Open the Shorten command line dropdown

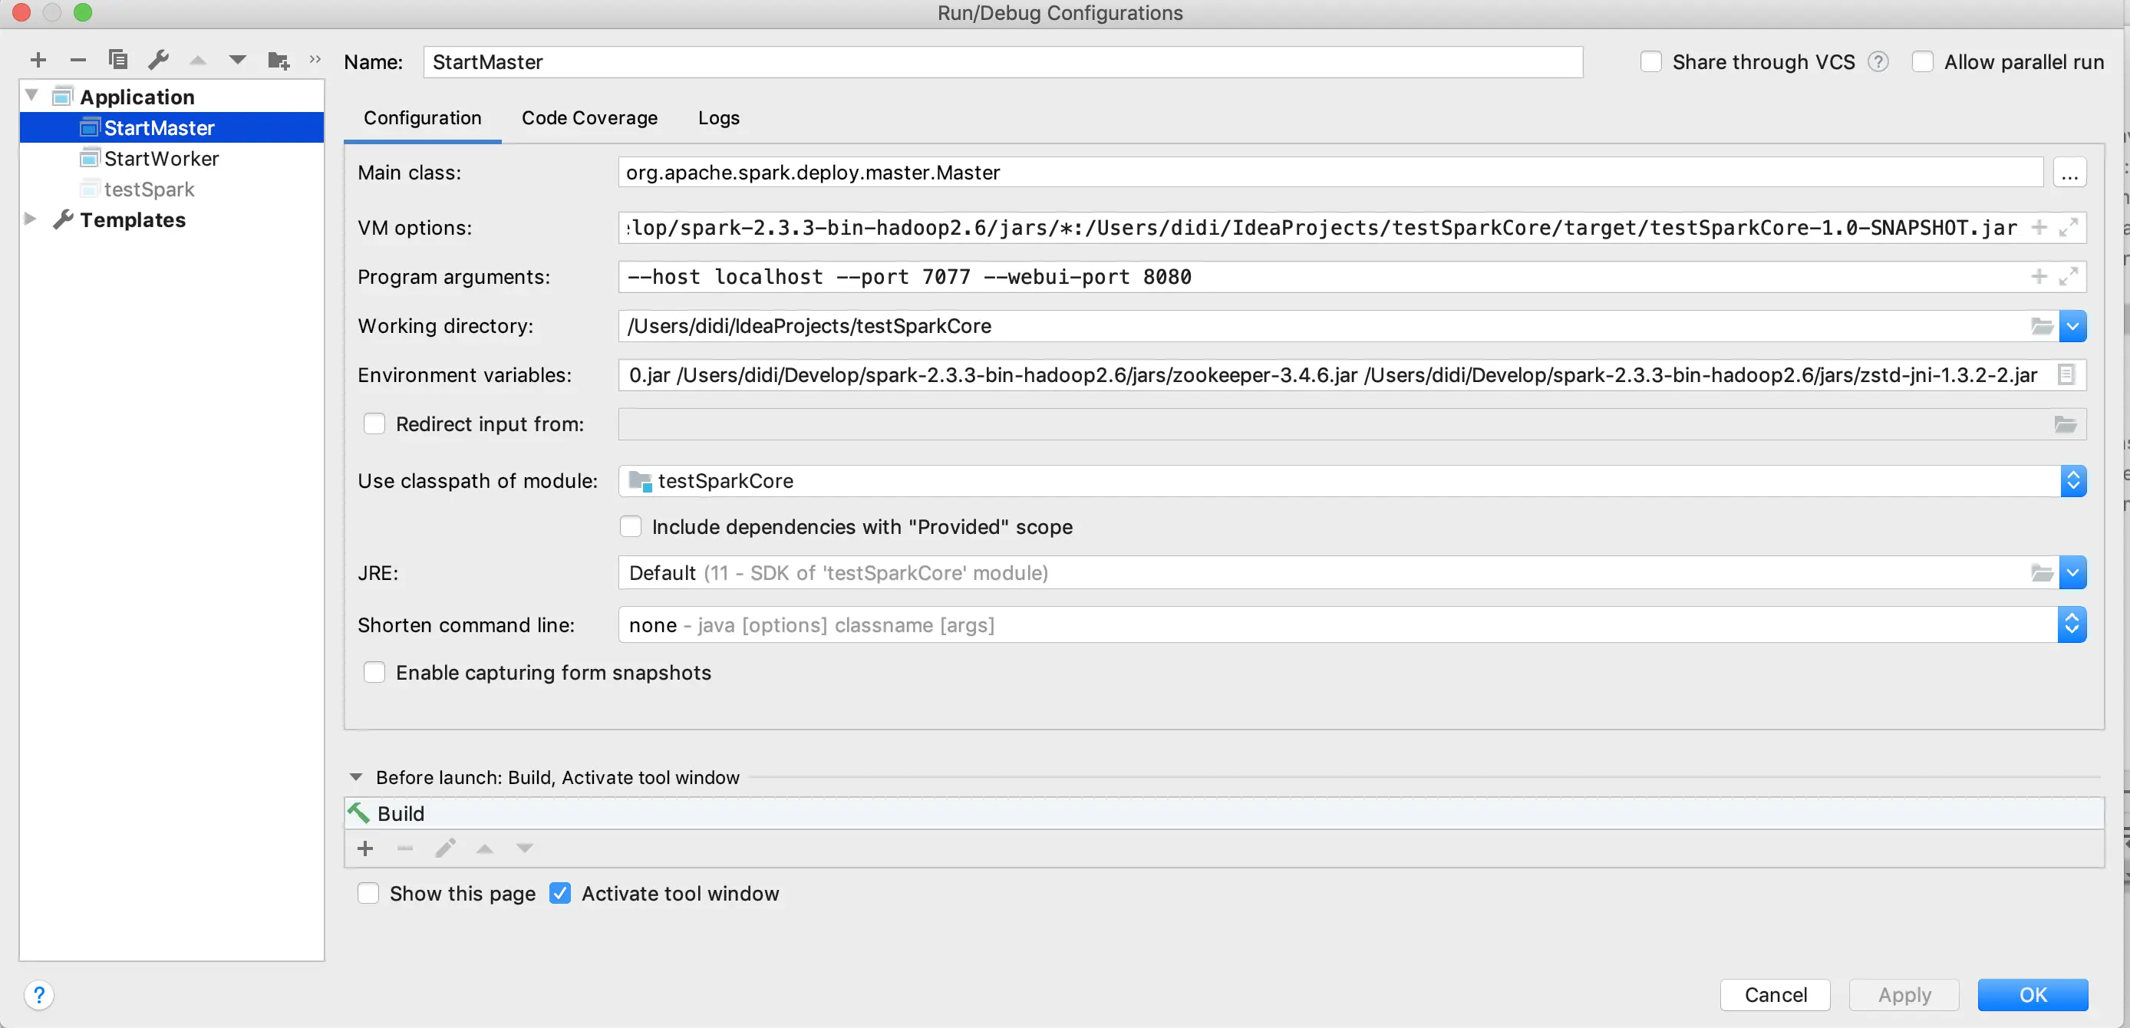point(2072,624)
